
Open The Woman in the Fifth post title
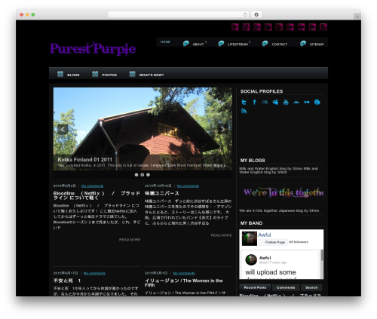[x=184, y=283]
